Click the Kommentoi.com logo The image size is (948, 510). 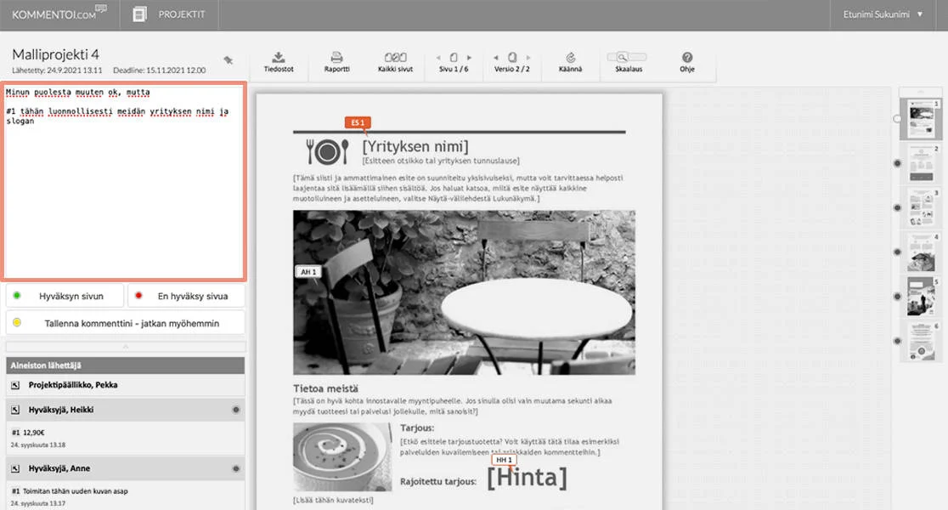click(x=59, y=14)
